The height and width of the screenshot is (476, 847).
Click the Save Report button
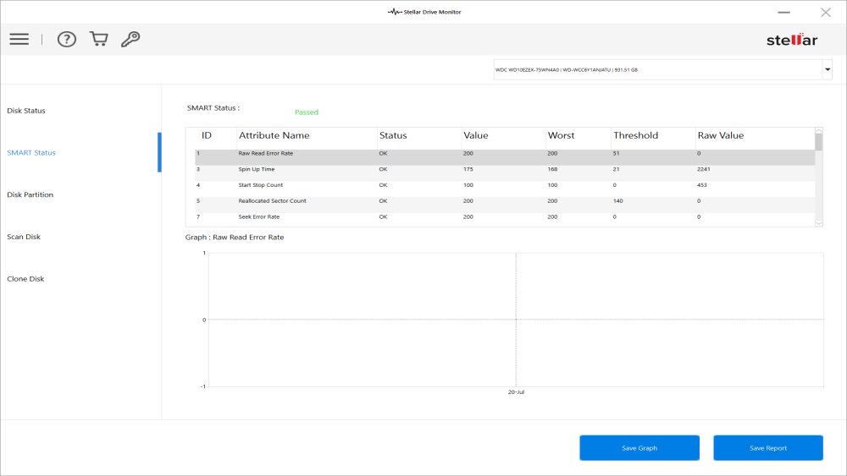[x=767, y=448]
